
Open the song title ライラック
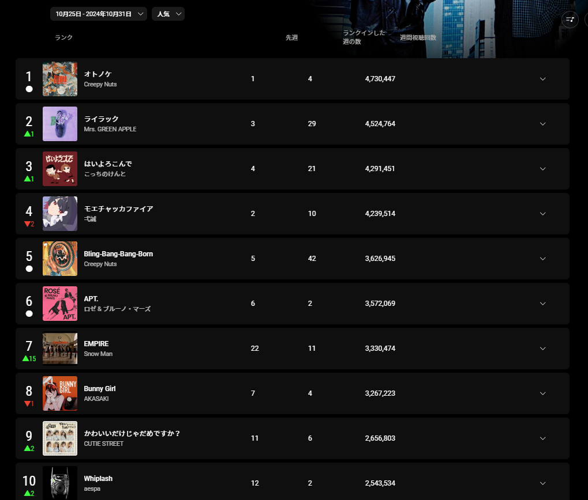pyautogui.click(x=101, y=119)
